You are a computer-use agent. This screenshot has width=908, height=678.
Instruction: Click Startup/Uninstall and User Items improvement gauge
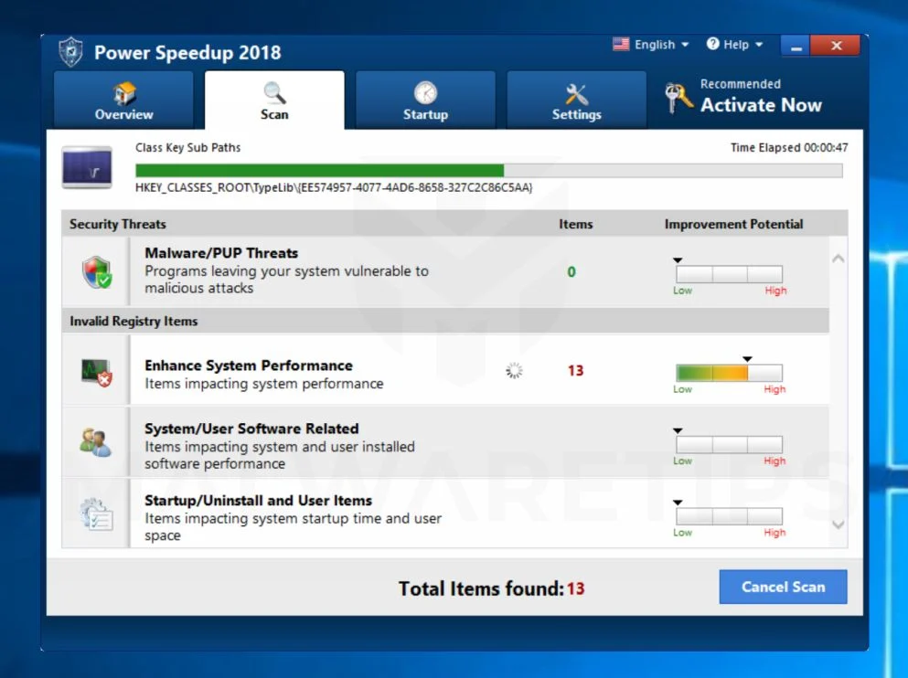pyautogui.click(x=729, y=516)
